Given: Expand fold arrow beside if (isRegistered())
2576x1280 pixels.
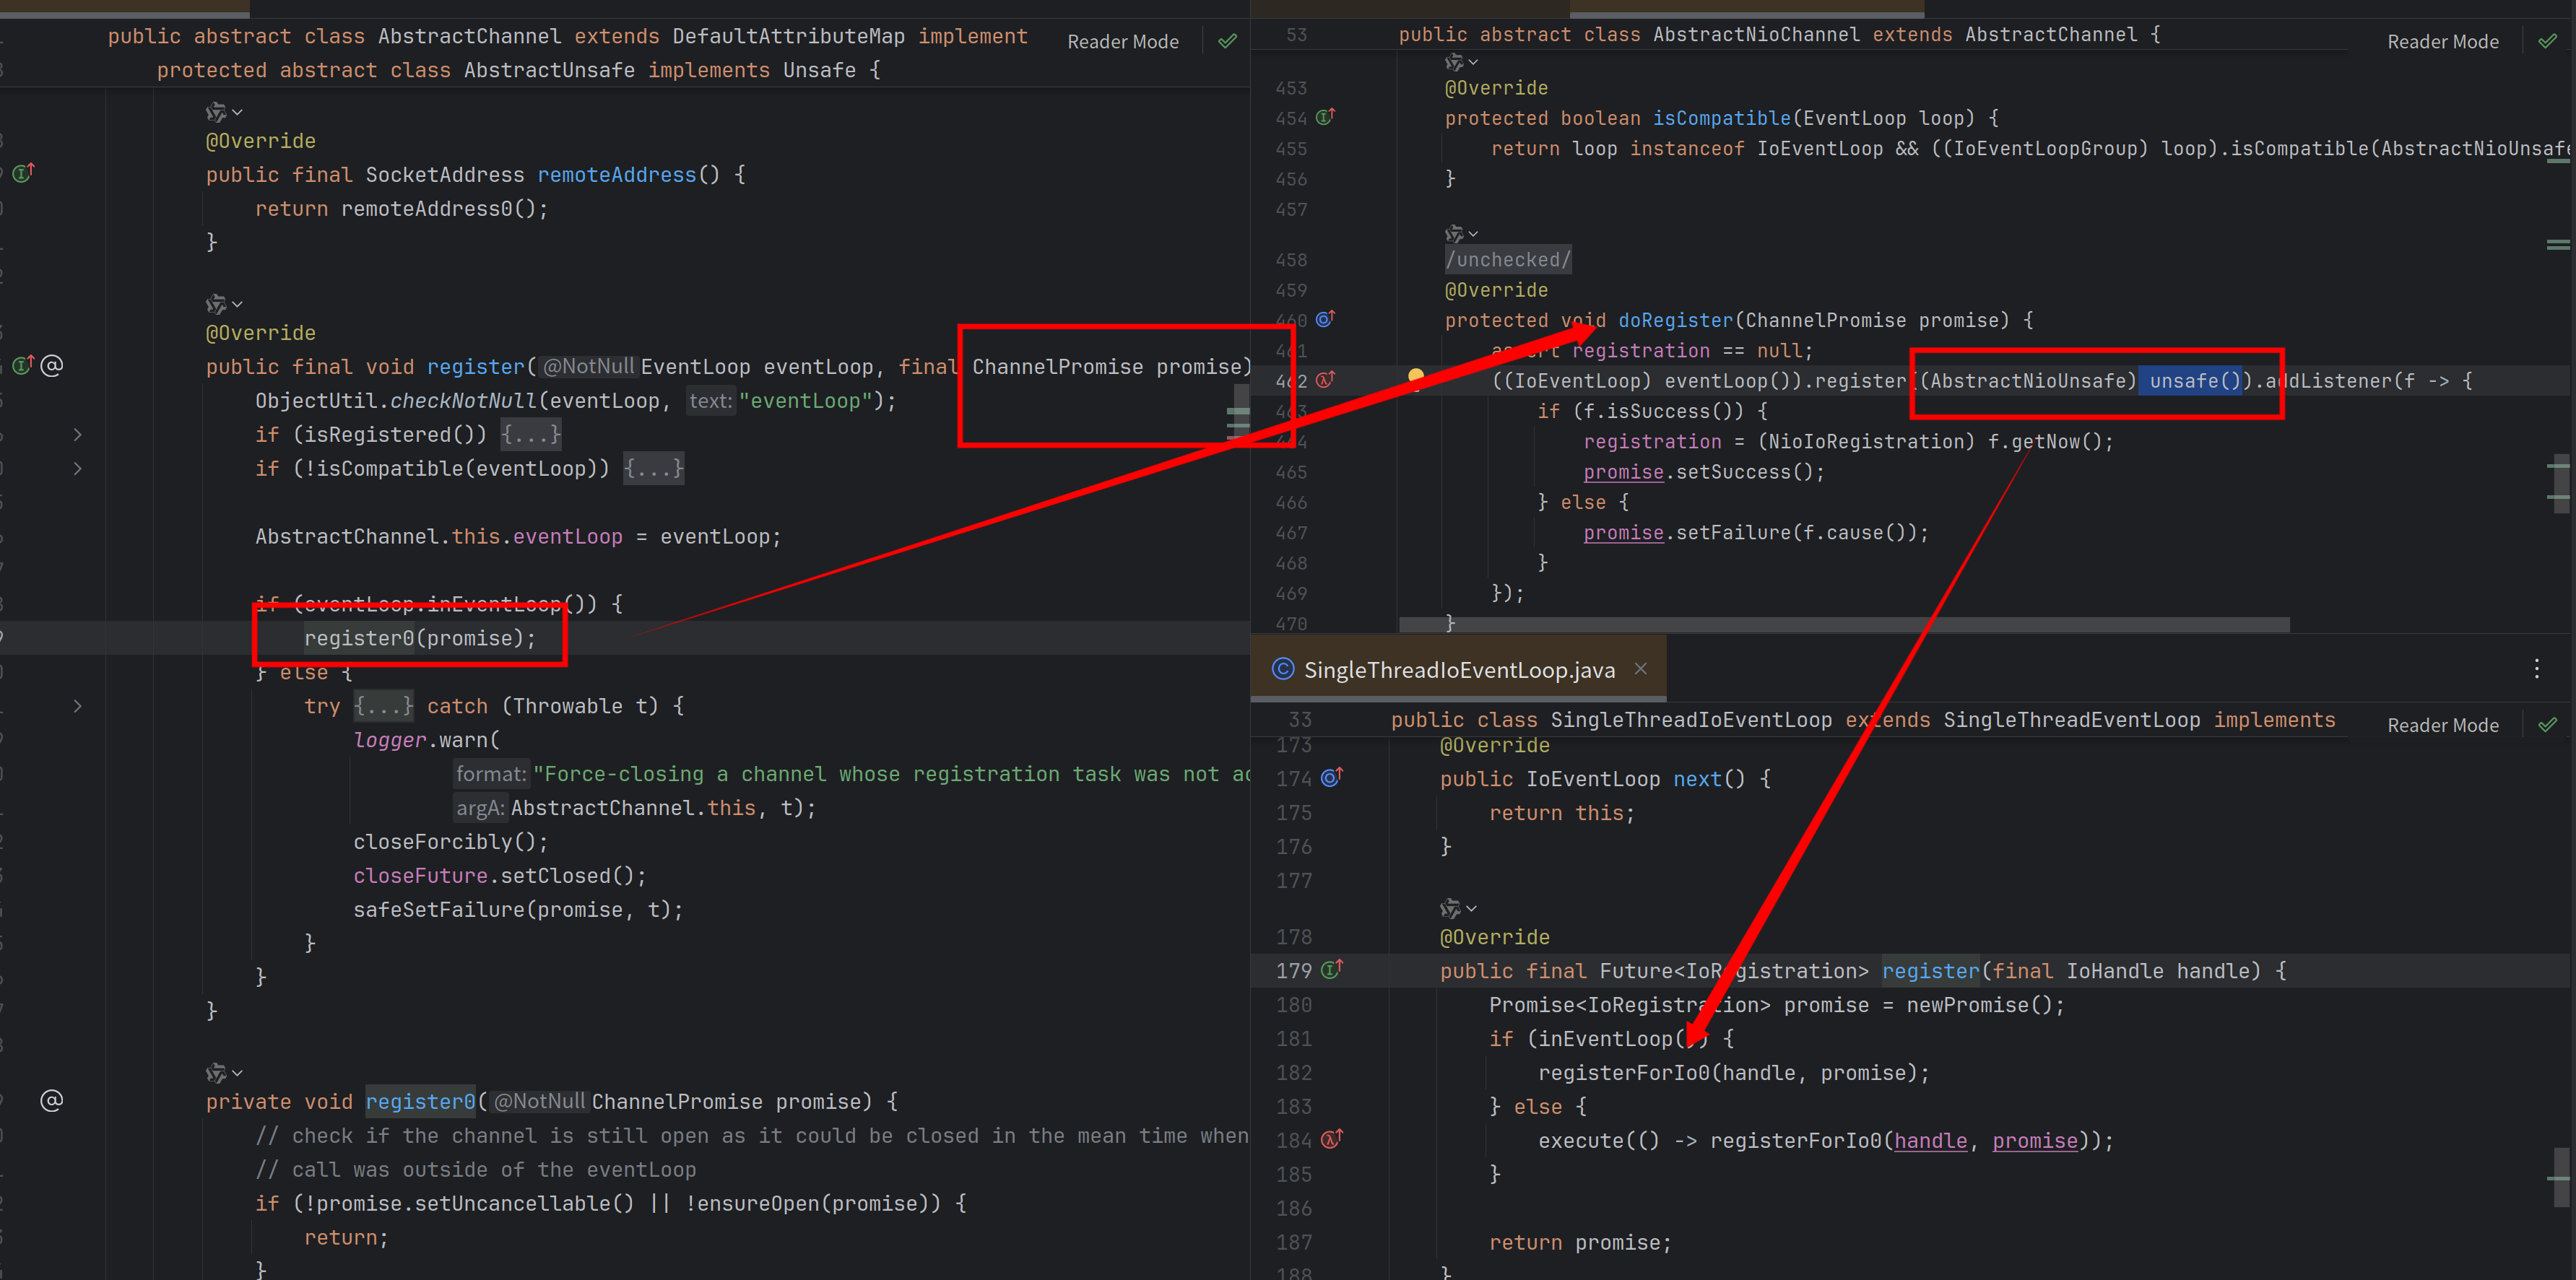Looking at the screenshot, I should pyautogui.click(x=78, y=435).
